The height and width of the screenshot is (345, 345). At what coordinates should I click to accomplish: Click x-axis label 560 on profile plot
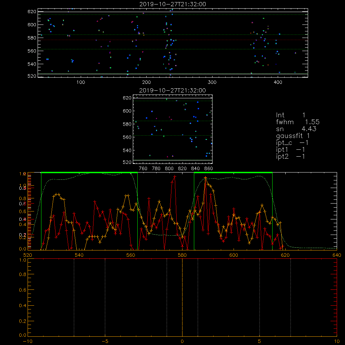tap(131, 255)
